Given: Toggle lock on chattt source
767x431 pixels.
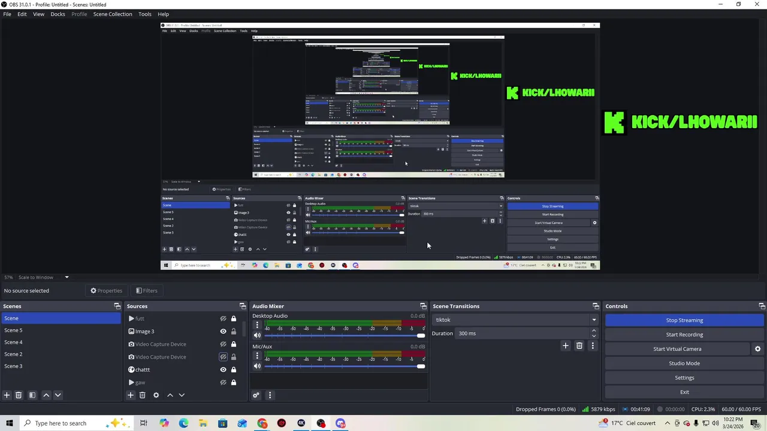Looking at the screenshot, I should 234,369.
